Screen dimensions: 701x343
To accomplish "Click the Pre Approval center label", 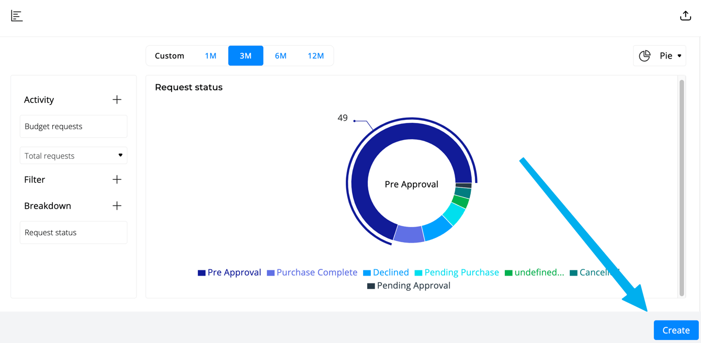I will pos(411,184).
